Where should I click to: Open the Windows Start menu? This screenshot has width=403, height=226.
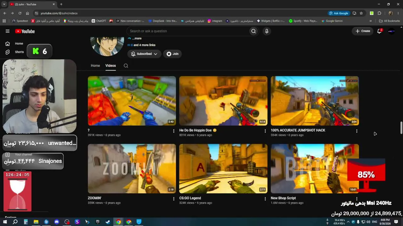5,222
